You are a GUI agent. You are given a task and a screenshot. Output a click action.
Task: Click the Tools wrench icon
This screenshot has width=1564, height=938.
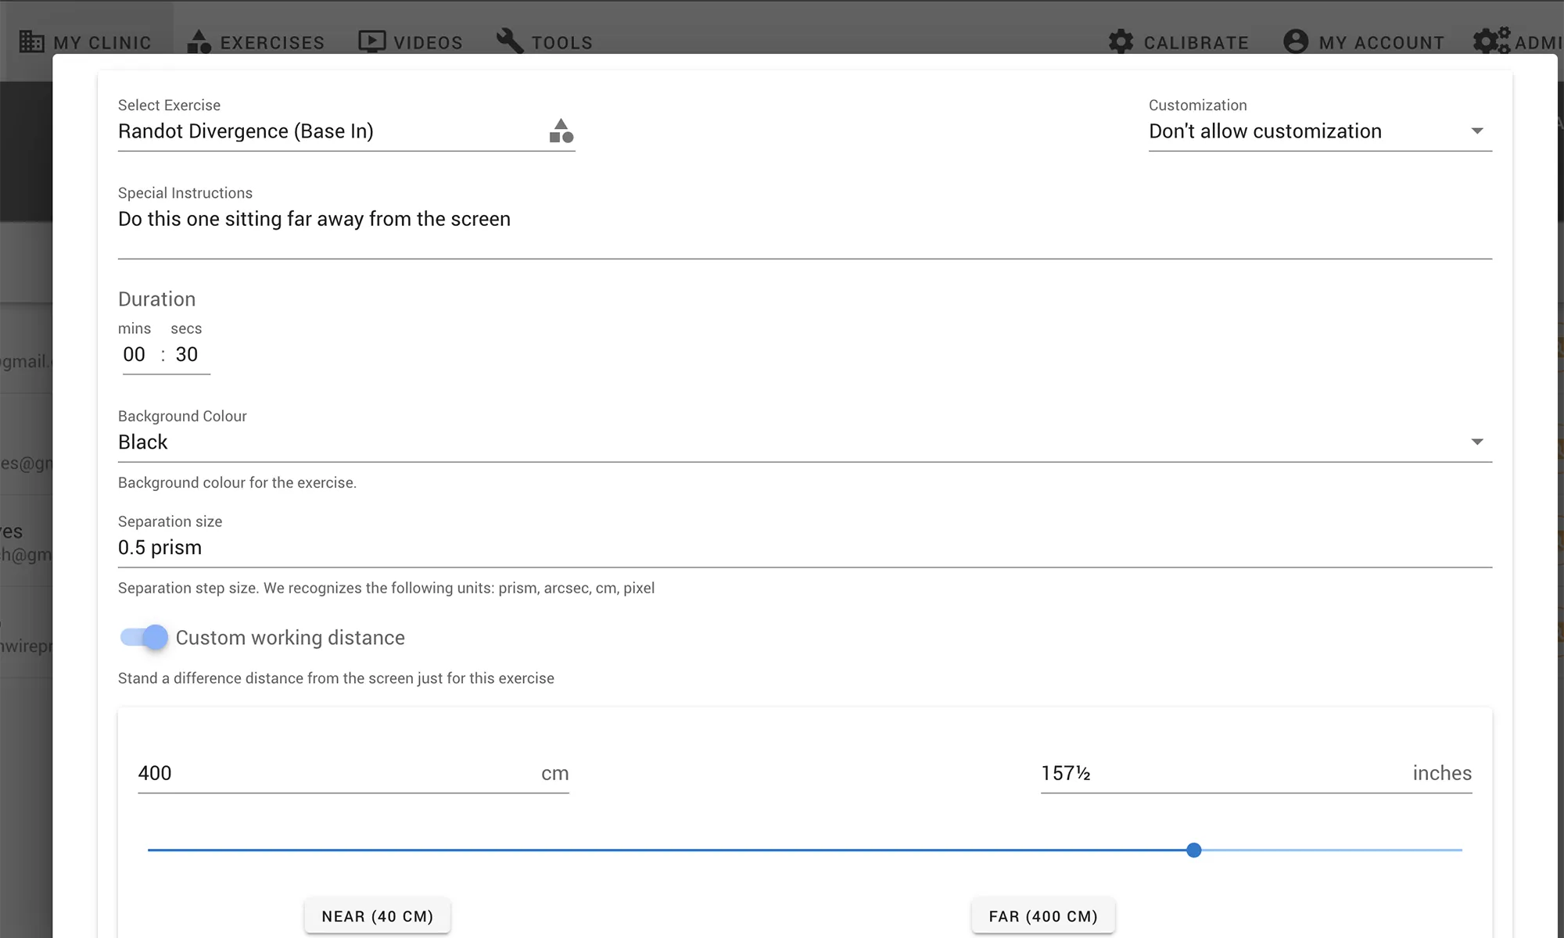[510, 41]
